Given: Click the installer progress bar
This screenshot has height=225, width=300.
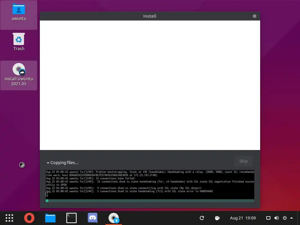Looking at the screenshot, I should 150,200.
